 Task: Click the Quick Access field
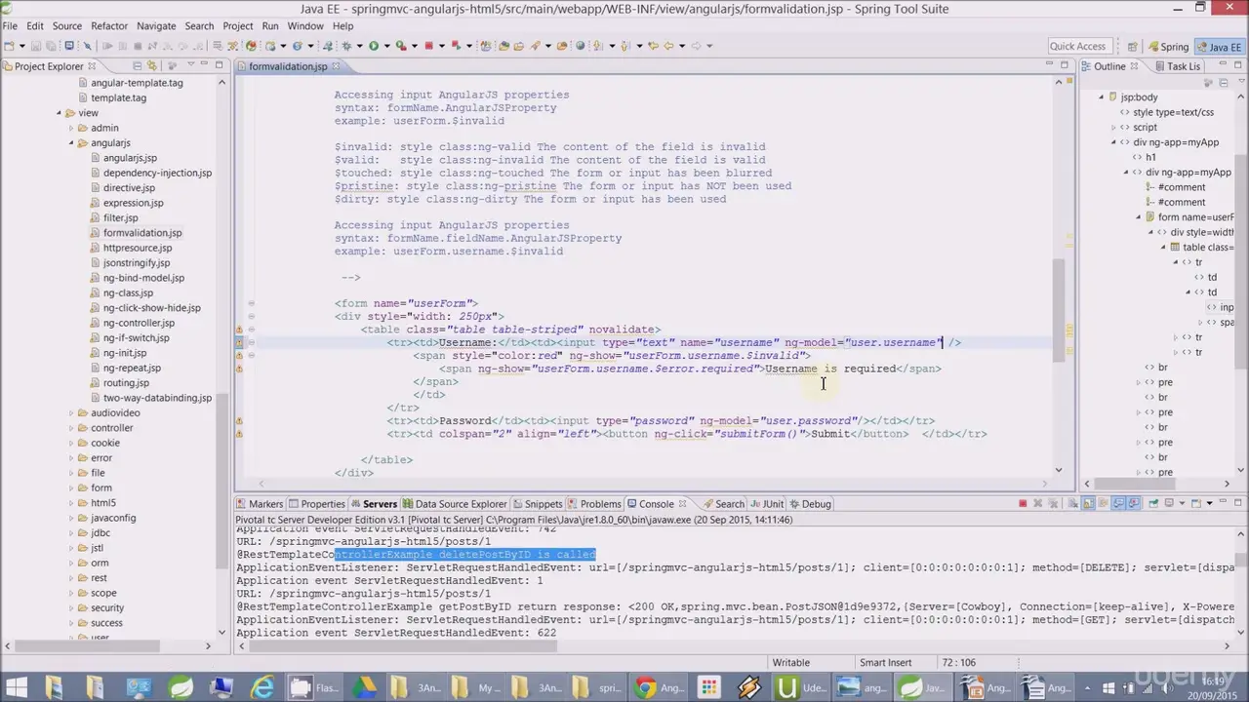[x=1078, y=46]
